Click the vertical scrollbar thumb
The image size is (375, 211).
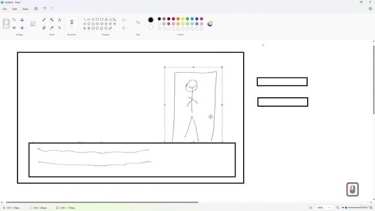[x=374, y=80]
